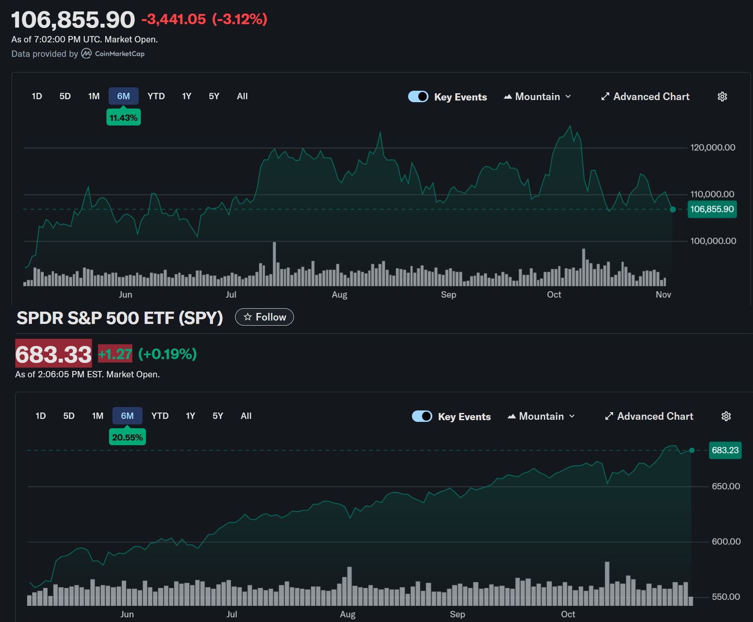The width and height of the screenshot is (753, 622).
Task: Select 5D range on top chart
Action: point(65,96)
